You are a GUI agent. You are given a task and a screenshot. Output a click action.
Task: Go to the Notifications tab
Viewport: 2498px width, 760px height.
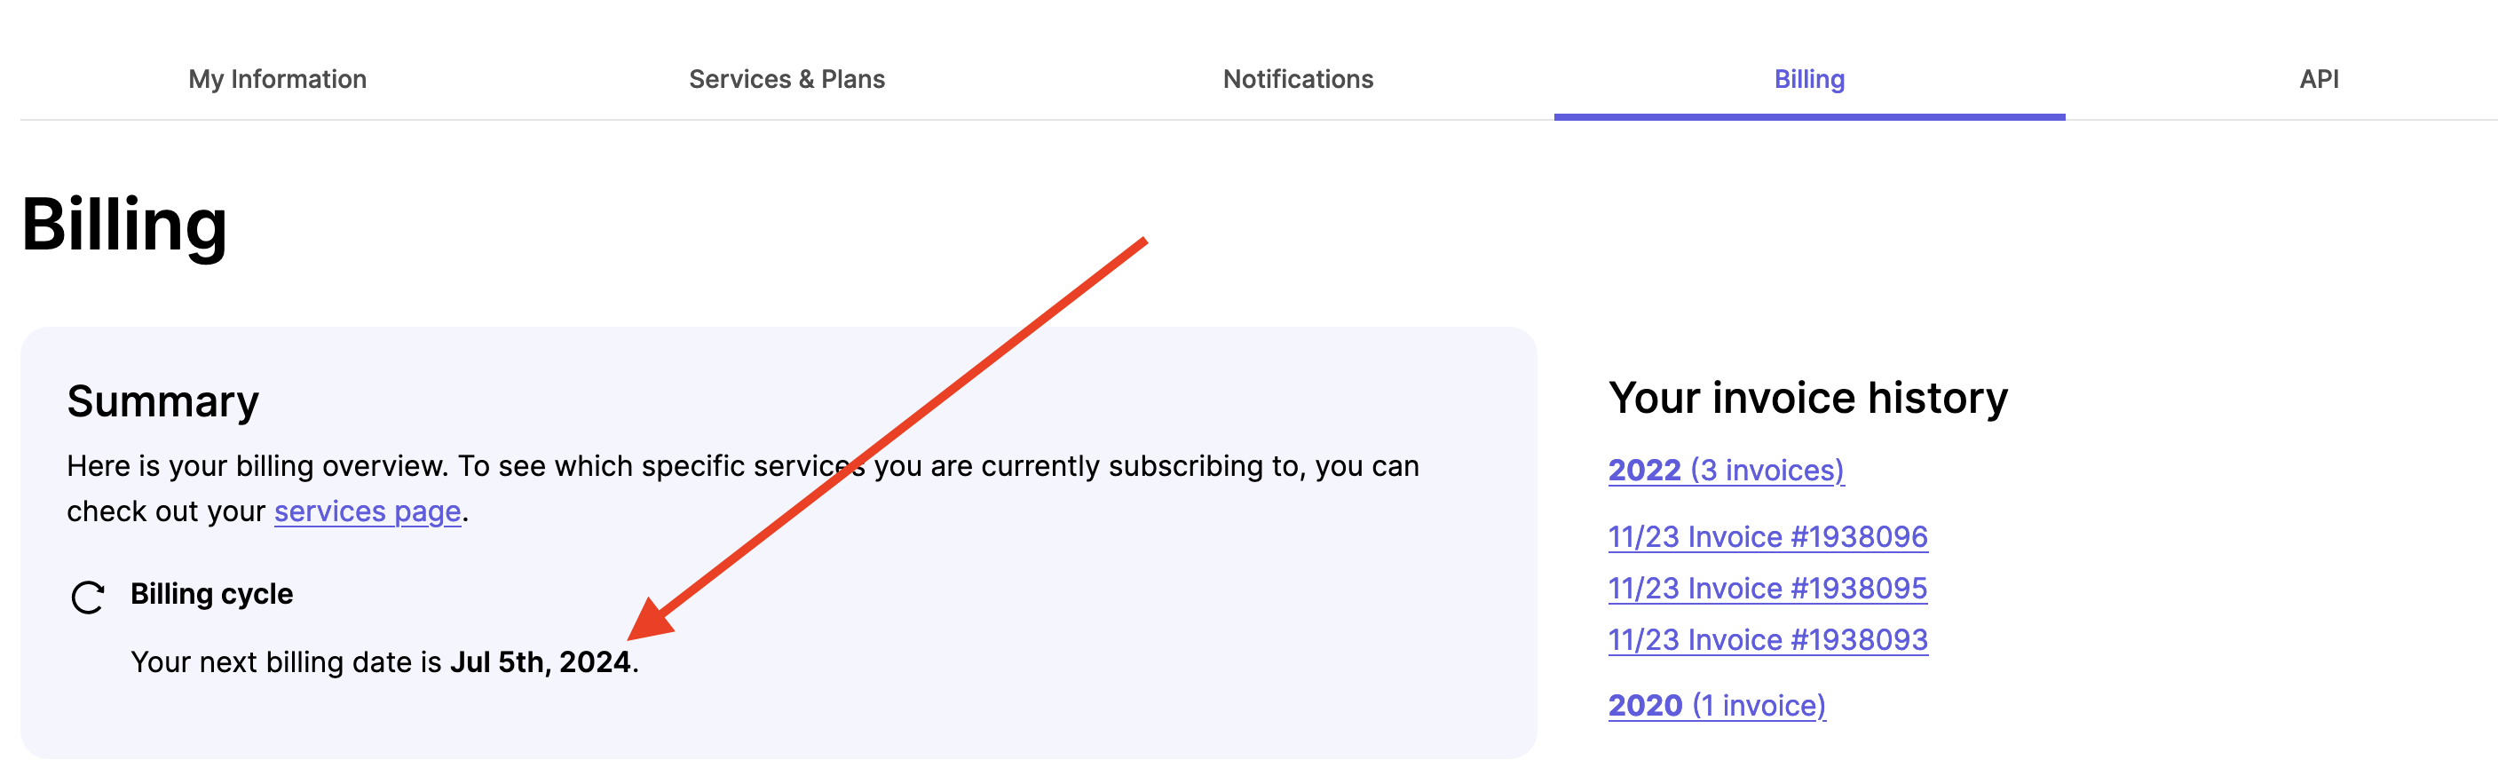point(1298,78)
